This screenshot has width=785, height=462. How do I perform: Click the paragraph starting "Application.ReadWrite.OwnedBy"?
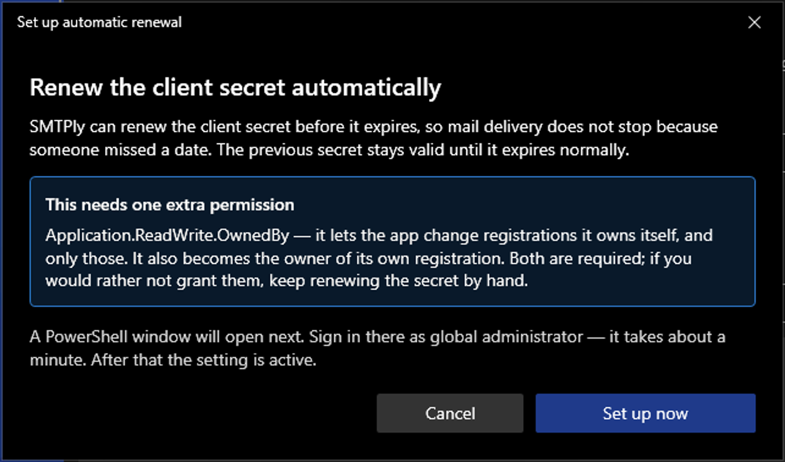tap(379, 258)
